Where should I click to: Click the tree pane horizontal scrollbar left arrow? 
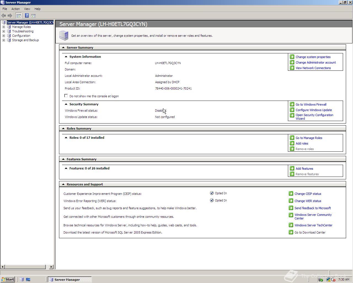pyautogui.click(x=3, y=267)
